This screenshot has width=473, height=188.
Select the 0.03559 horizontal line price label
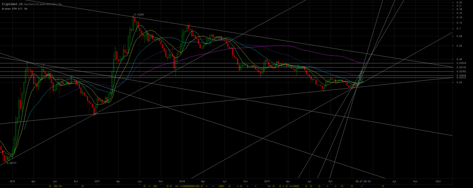pyautogui.click(x=462, y=63)
